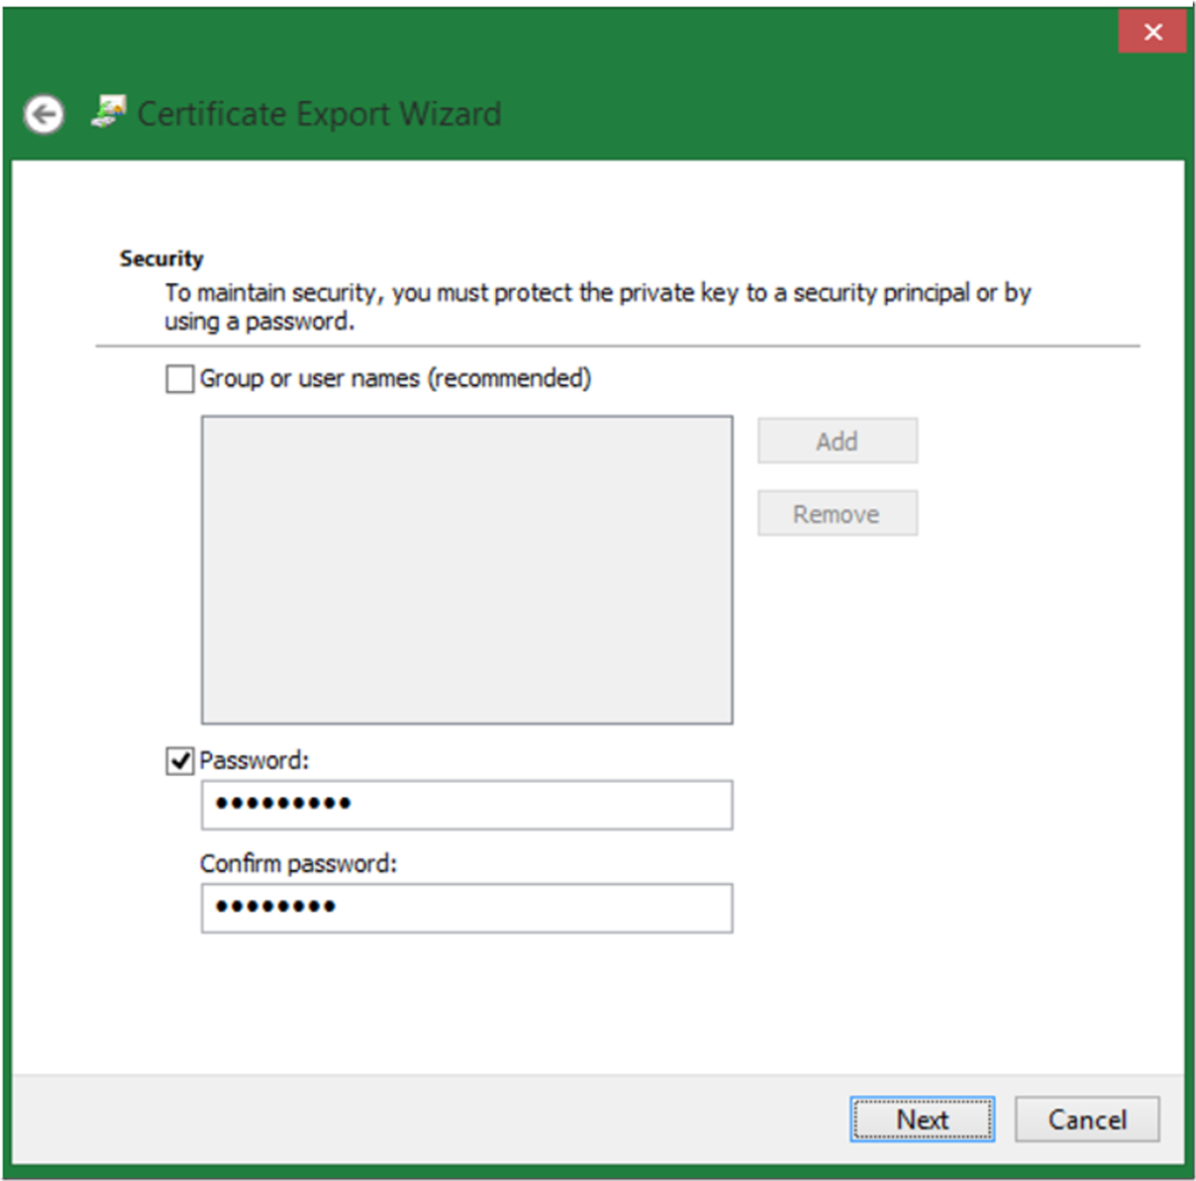This screenshot has width=1196, height=1181.
Task: Click the Certificate Export Wizard certificate icon
Action: (109, 112)
